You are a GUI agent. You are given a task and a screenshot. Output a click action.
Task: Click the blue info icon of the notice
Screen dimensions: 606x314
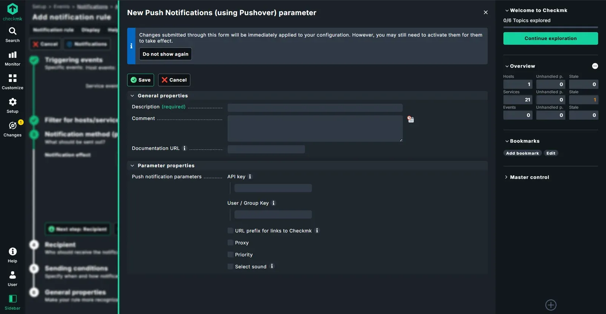tap(131, 46)
